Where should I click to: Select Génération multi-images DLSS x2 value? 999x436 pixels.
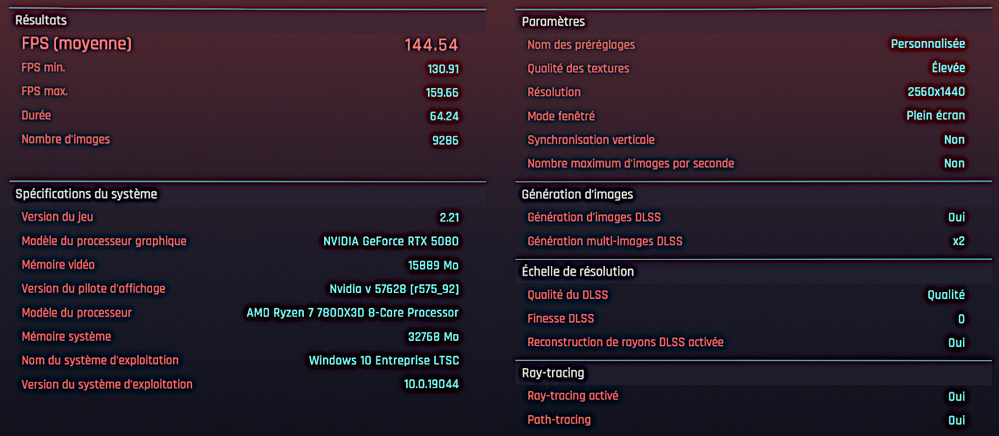pos(959,242)
